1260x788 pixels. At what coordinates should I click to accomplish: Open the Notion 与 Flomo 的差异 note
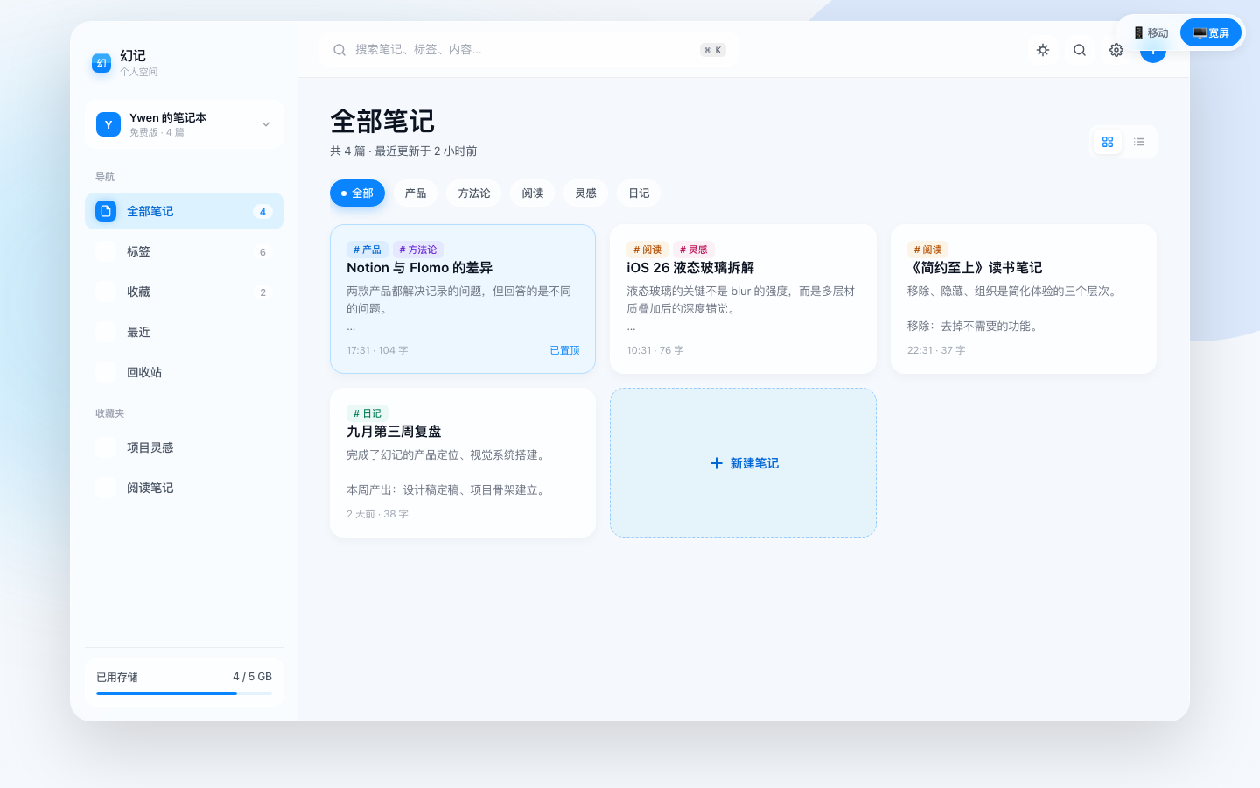(x=463, y=299)
